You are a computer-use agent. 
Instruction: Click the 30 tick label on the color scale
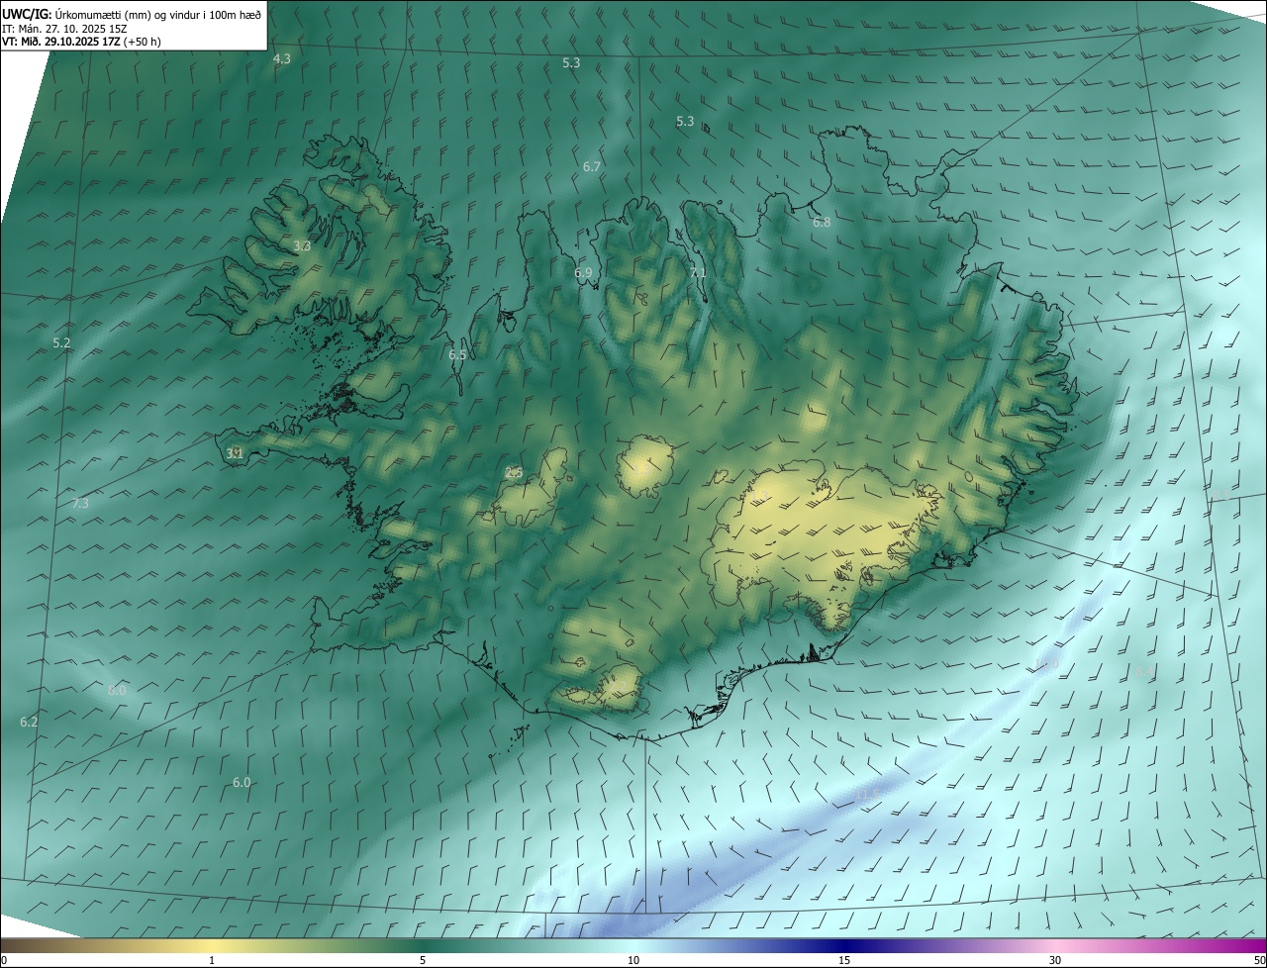(1055, 960)
